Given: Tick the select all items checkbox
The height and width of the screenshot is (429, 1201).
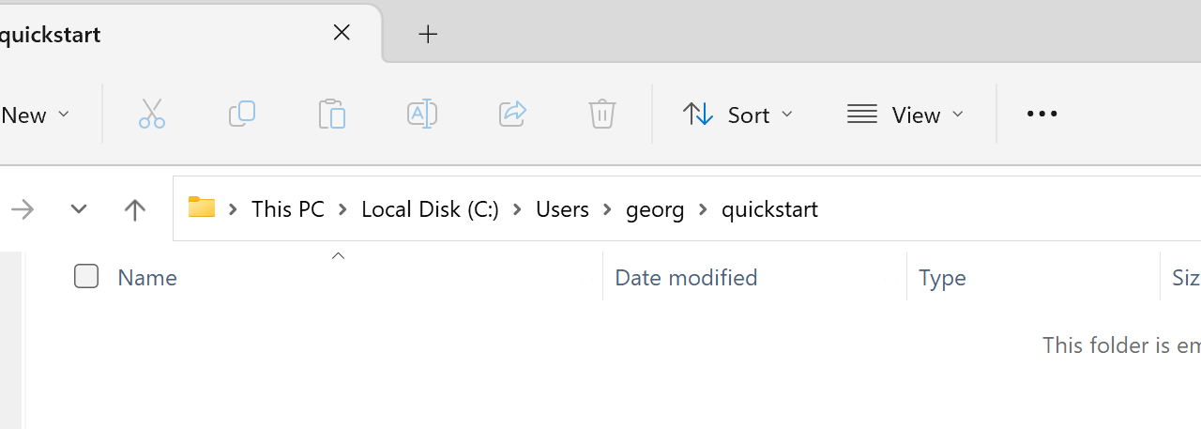Looking at the screenshot, I should click(86, 277).
